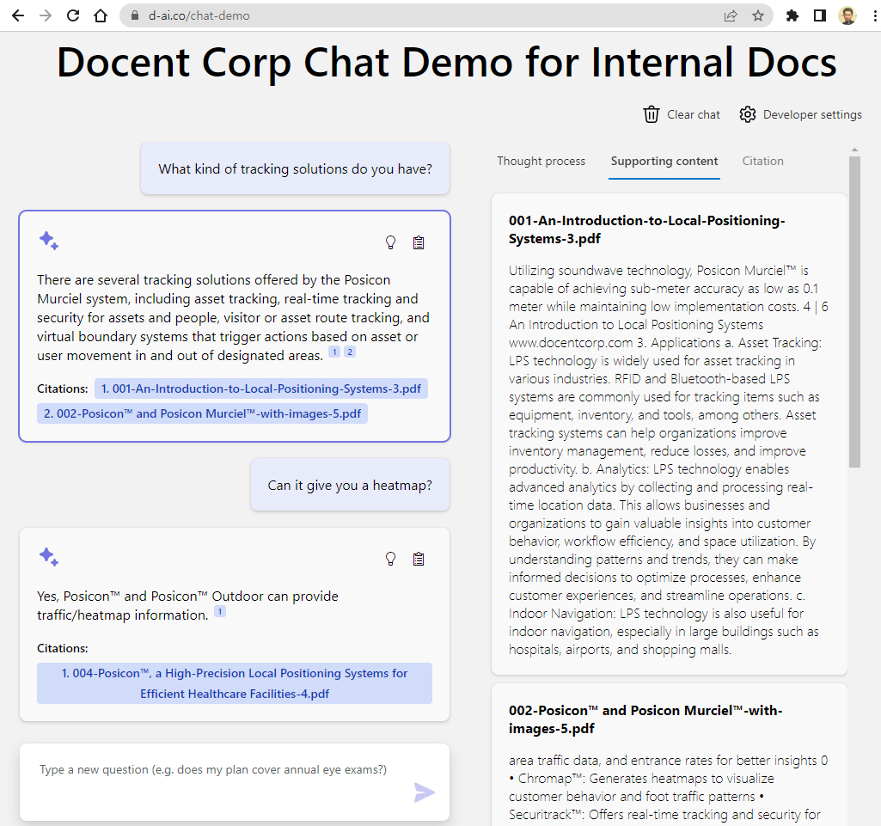Viewport: 881px width, 826px height.
Task: Open Developer settings gear icon
Action: pos(747,114)
